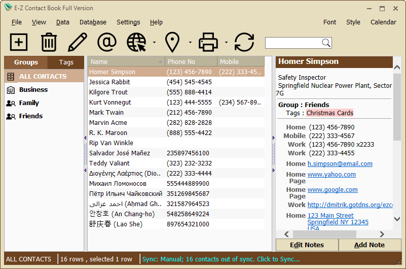Open the dmitrik.gotdns.org work link
406x269 pixels.
[350, 205]
